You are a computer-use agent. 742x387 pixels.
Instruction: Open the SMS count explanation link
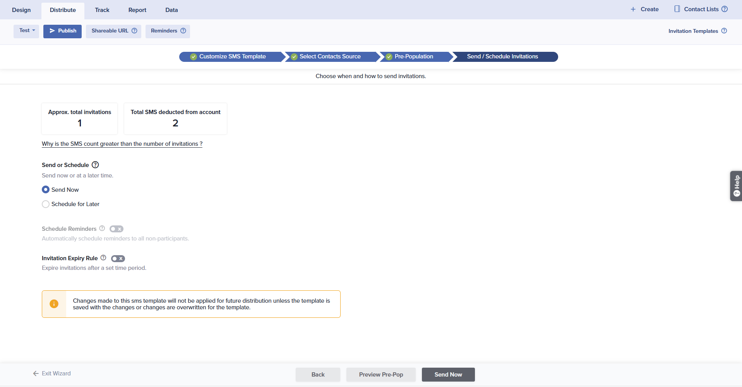tap(122, 144)
